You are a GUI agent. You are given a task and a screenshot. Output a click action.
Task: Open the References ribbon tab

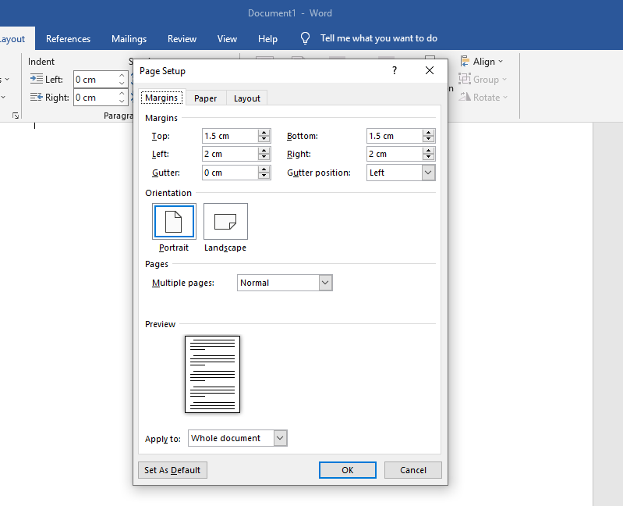[68, 39]
